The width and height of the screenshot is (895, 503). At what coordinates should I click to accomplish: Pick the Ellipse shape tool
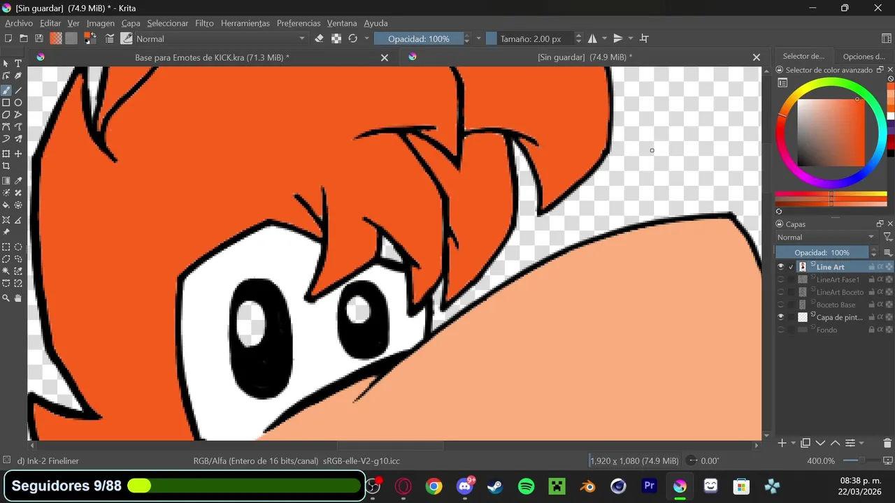pyautogui.click(x=18, y=103)
